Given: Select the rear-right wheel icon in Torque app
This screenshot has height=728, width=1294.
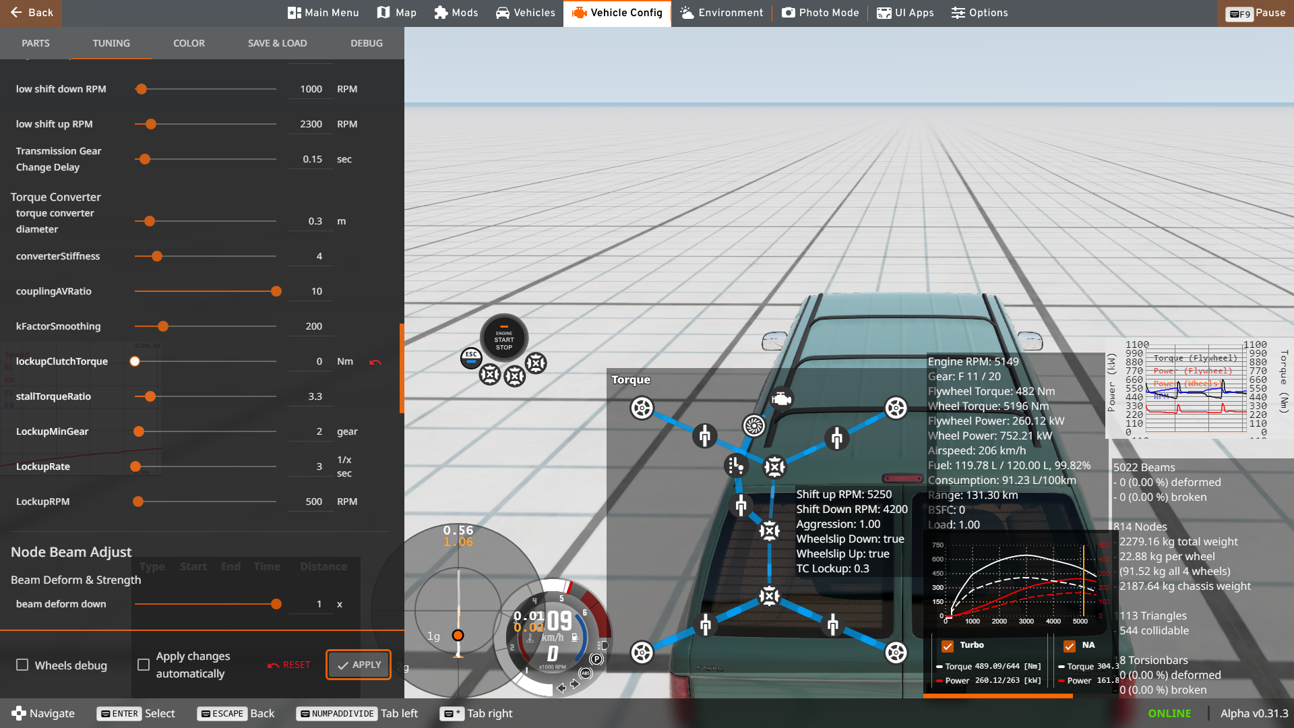Looking at the screenshot, I should [x=896, y=652].
